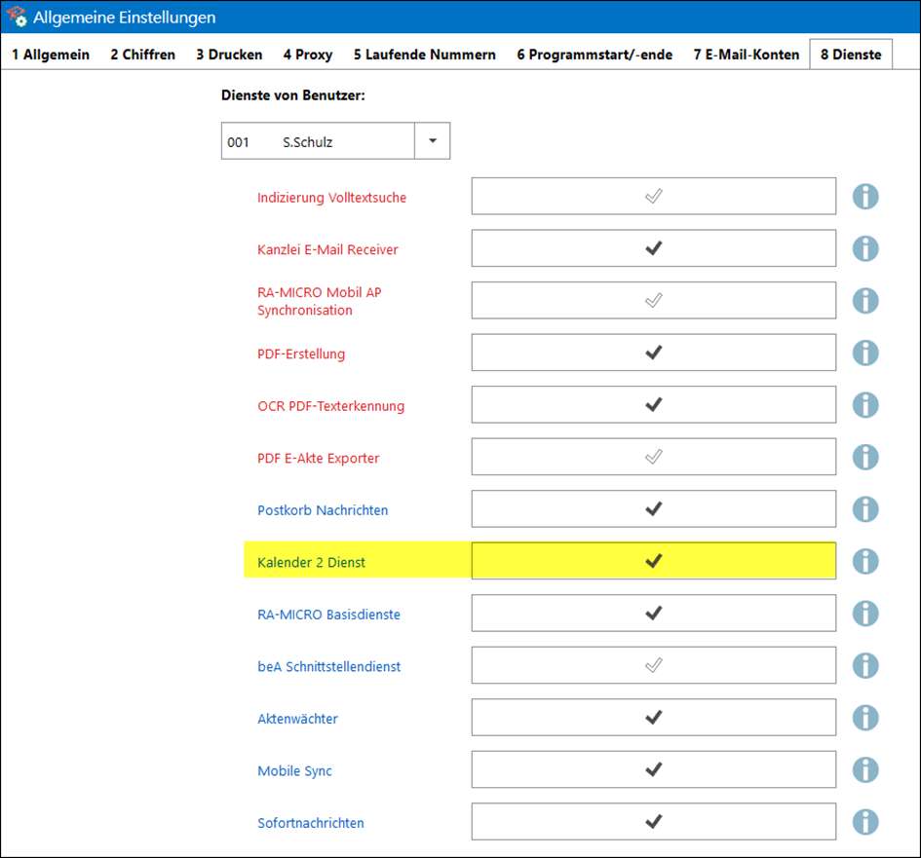Click info icon for OCR PDF-Texterkennung
Screen dimensions: 921x858
pos(865,405)
